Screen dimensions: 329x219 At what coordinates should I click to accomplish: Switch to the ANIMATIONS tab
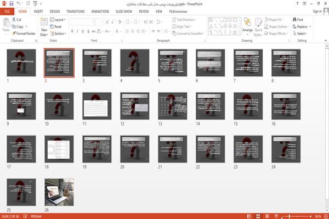click(100, 12)
